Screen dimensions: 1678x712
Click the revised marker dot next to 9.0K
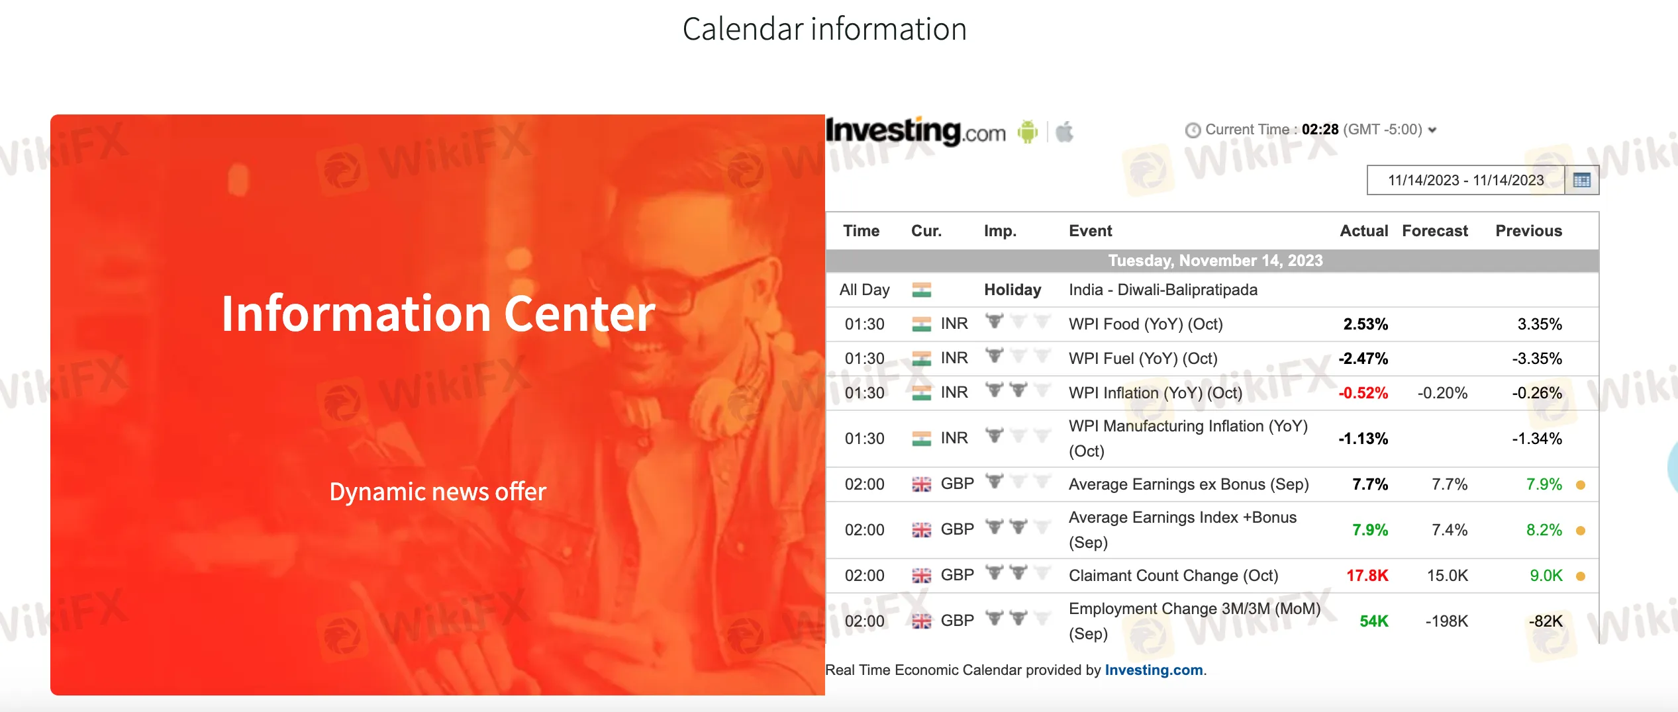[1581, 576]
